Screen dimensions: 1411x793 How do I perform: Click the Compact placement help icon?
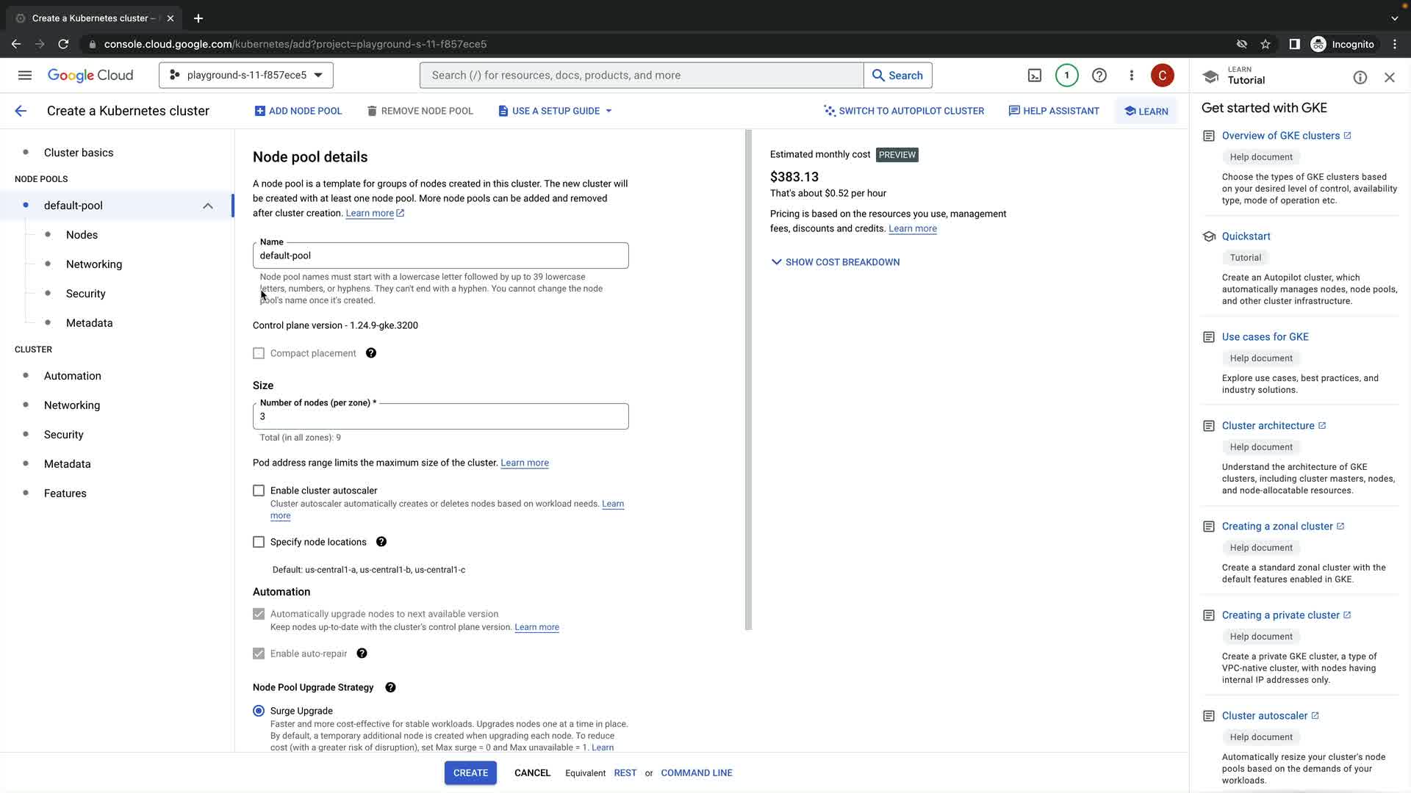[371, 353]
